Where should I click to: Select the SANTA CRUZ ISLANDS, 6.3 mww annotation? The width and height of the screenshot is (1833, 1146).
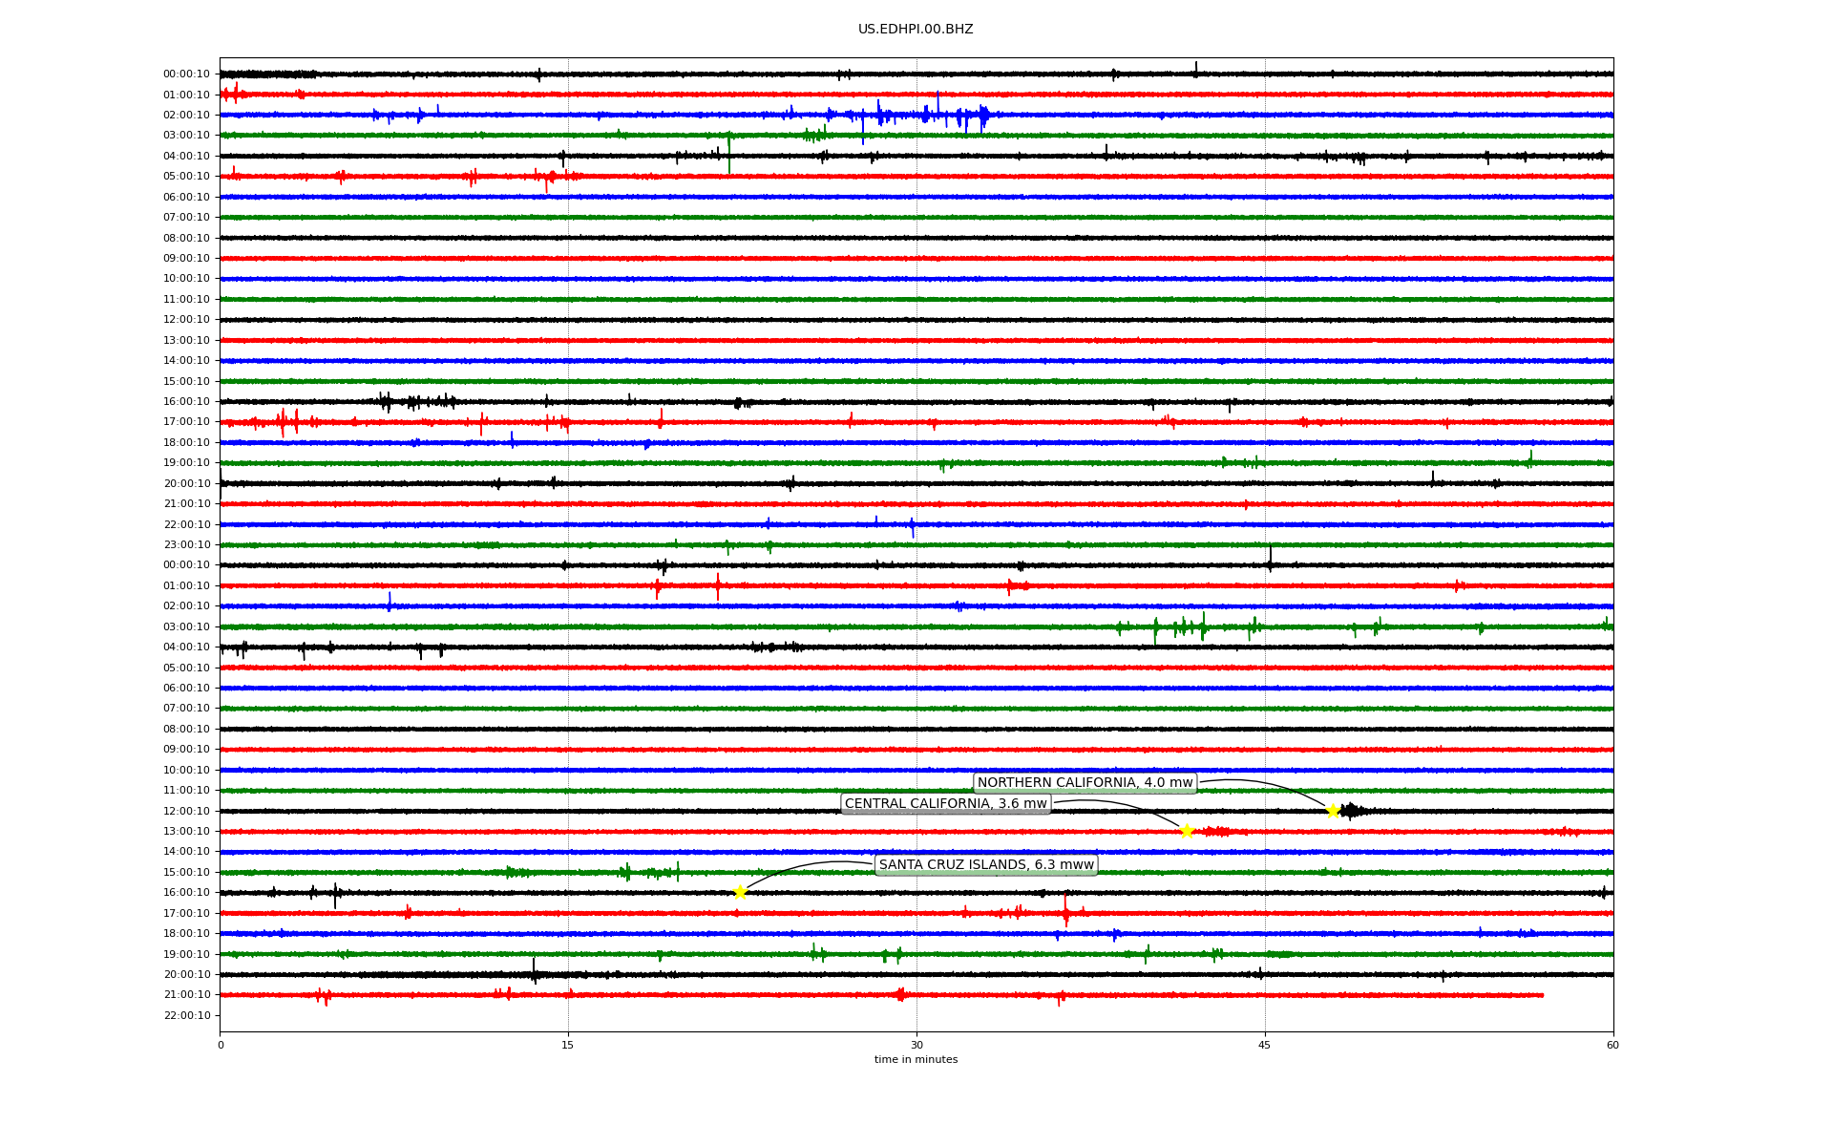(x=986, y=865)
